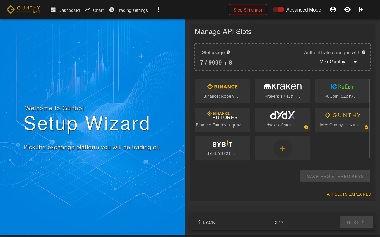This screenshot has width=380, height=237.
Task: Open the Dashboard menu item
Action: click(x=65, y=10)
